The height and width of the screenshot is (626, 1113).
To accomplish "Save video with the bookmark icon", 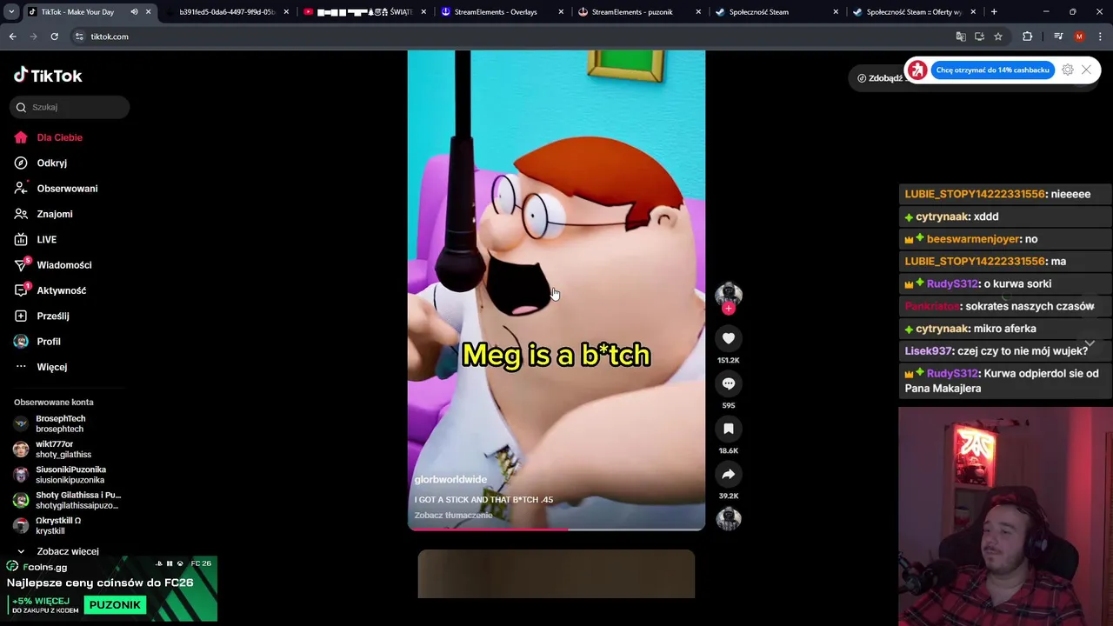I will tap(729, 429).
